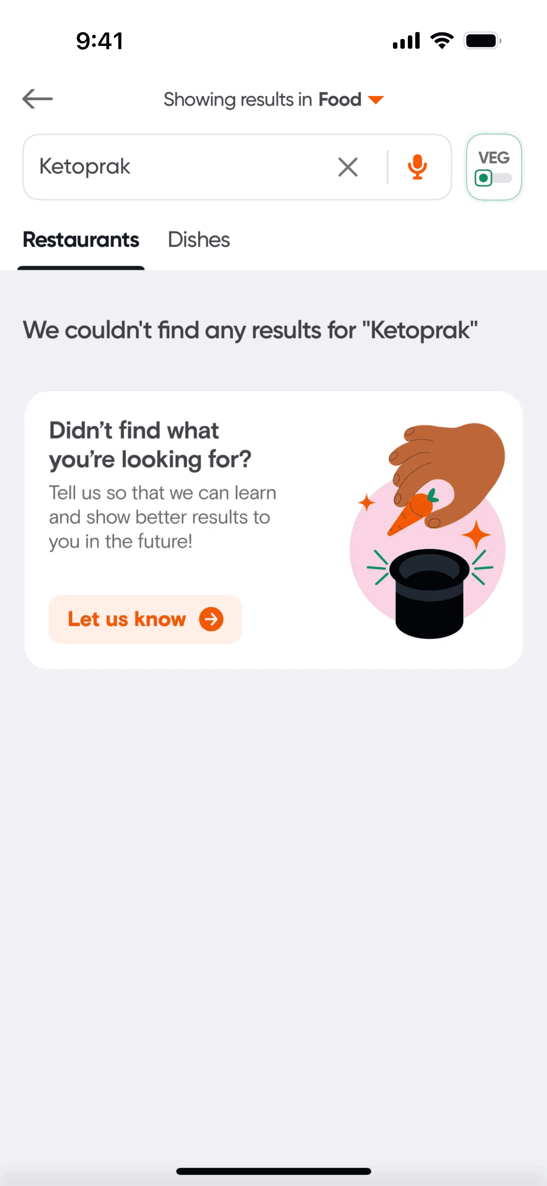547x1186 pixels.
Task: Tap the 9:41 clock in status bar
Action: [100, 41]
